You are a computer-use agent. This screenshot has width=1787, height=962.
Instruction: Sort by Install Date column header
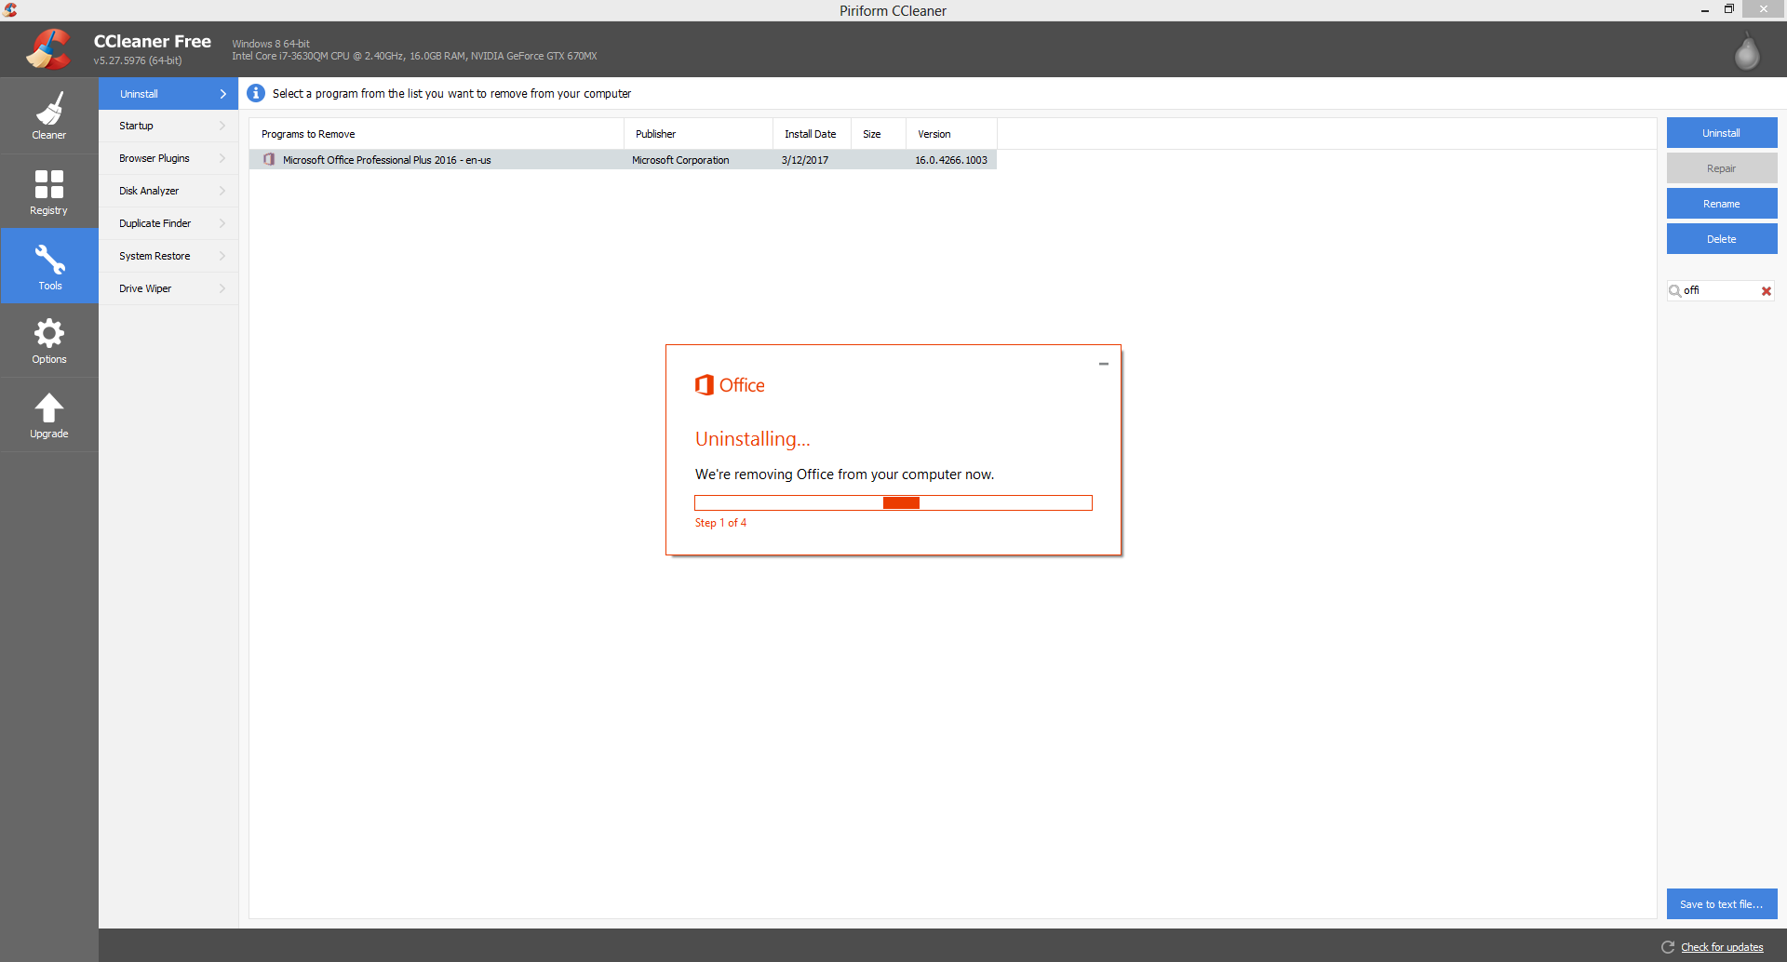[x=812, y=134]
